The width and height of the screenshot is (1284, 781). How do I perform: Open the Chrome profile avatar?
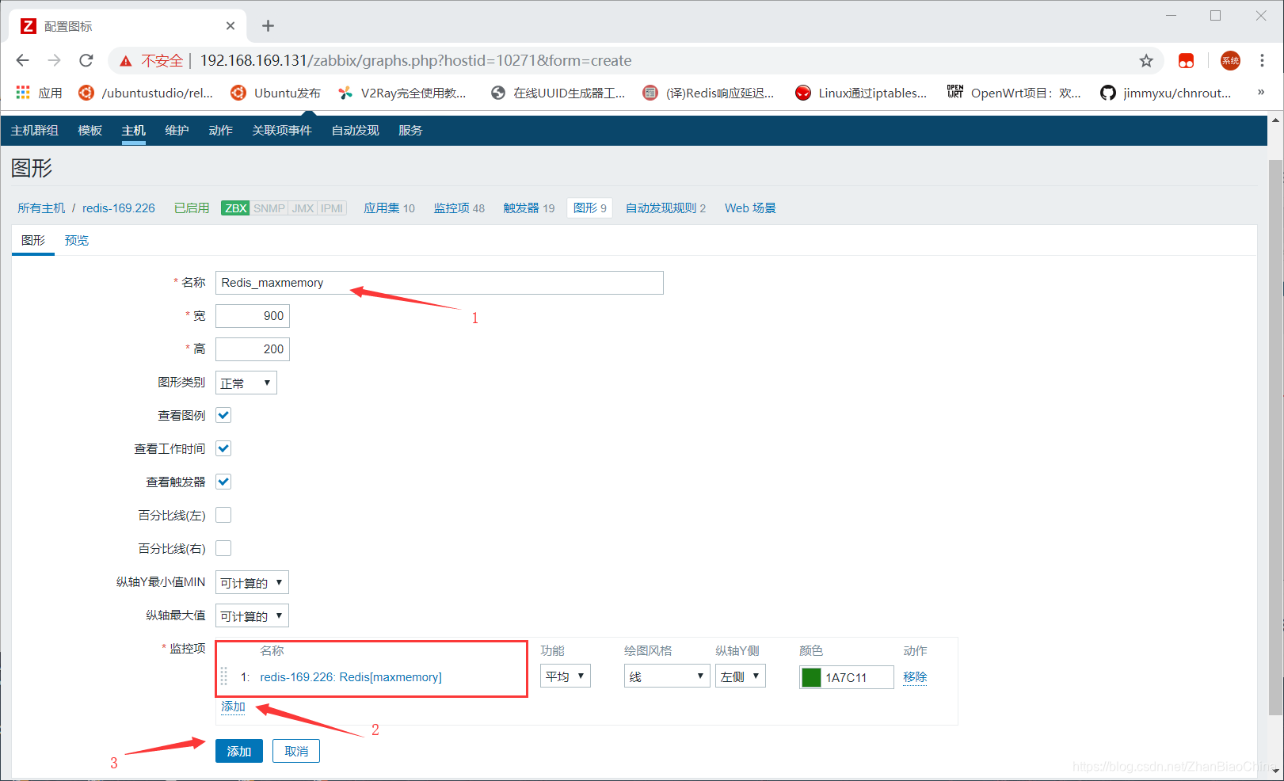[x=1230, y=61]
